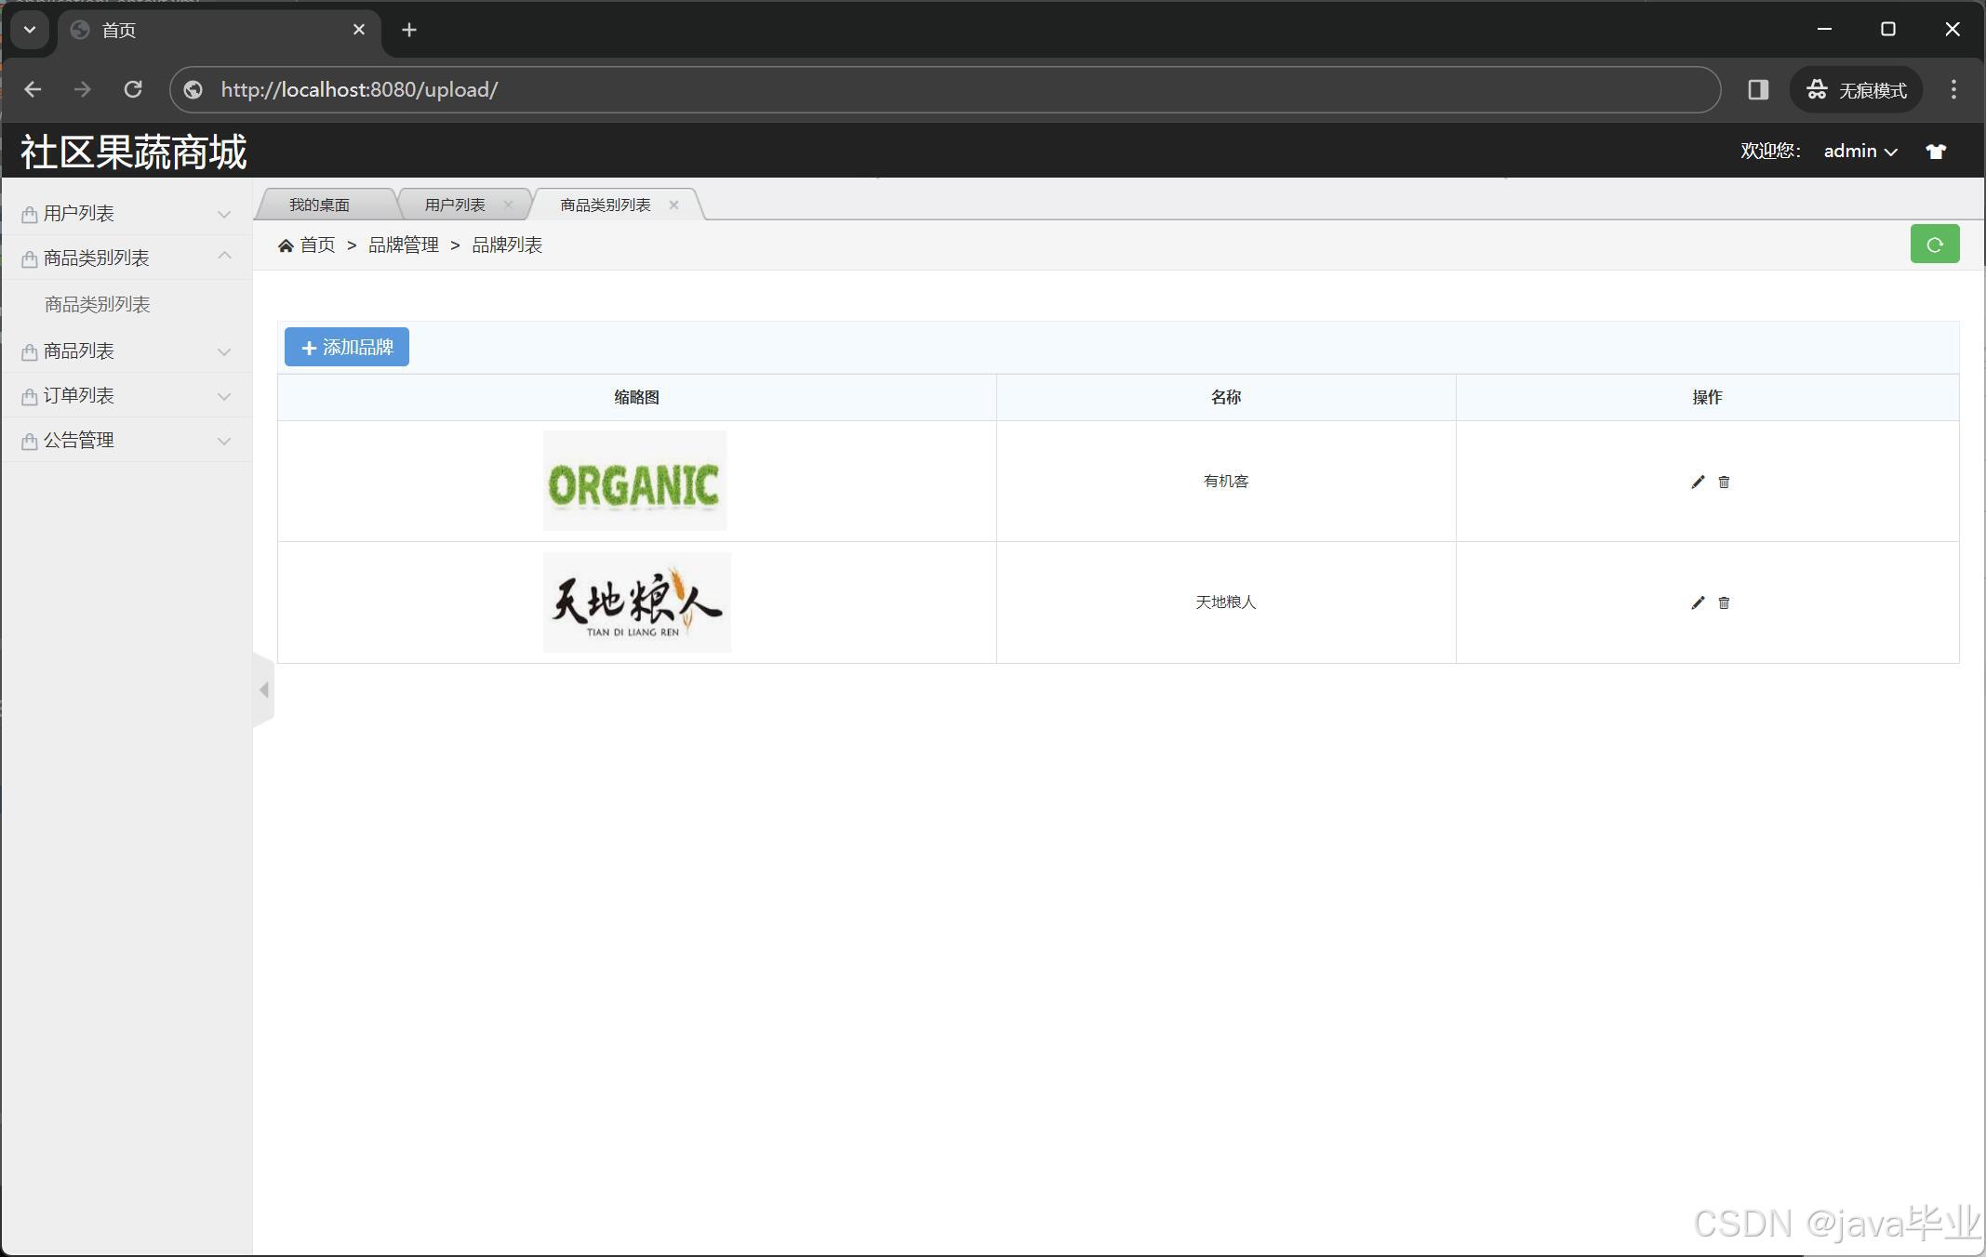The image size is (1986, 1257).
Task: Delete the 有机客 brand via trash icon
Action: pyautogui.click(x=1724, y=482)
